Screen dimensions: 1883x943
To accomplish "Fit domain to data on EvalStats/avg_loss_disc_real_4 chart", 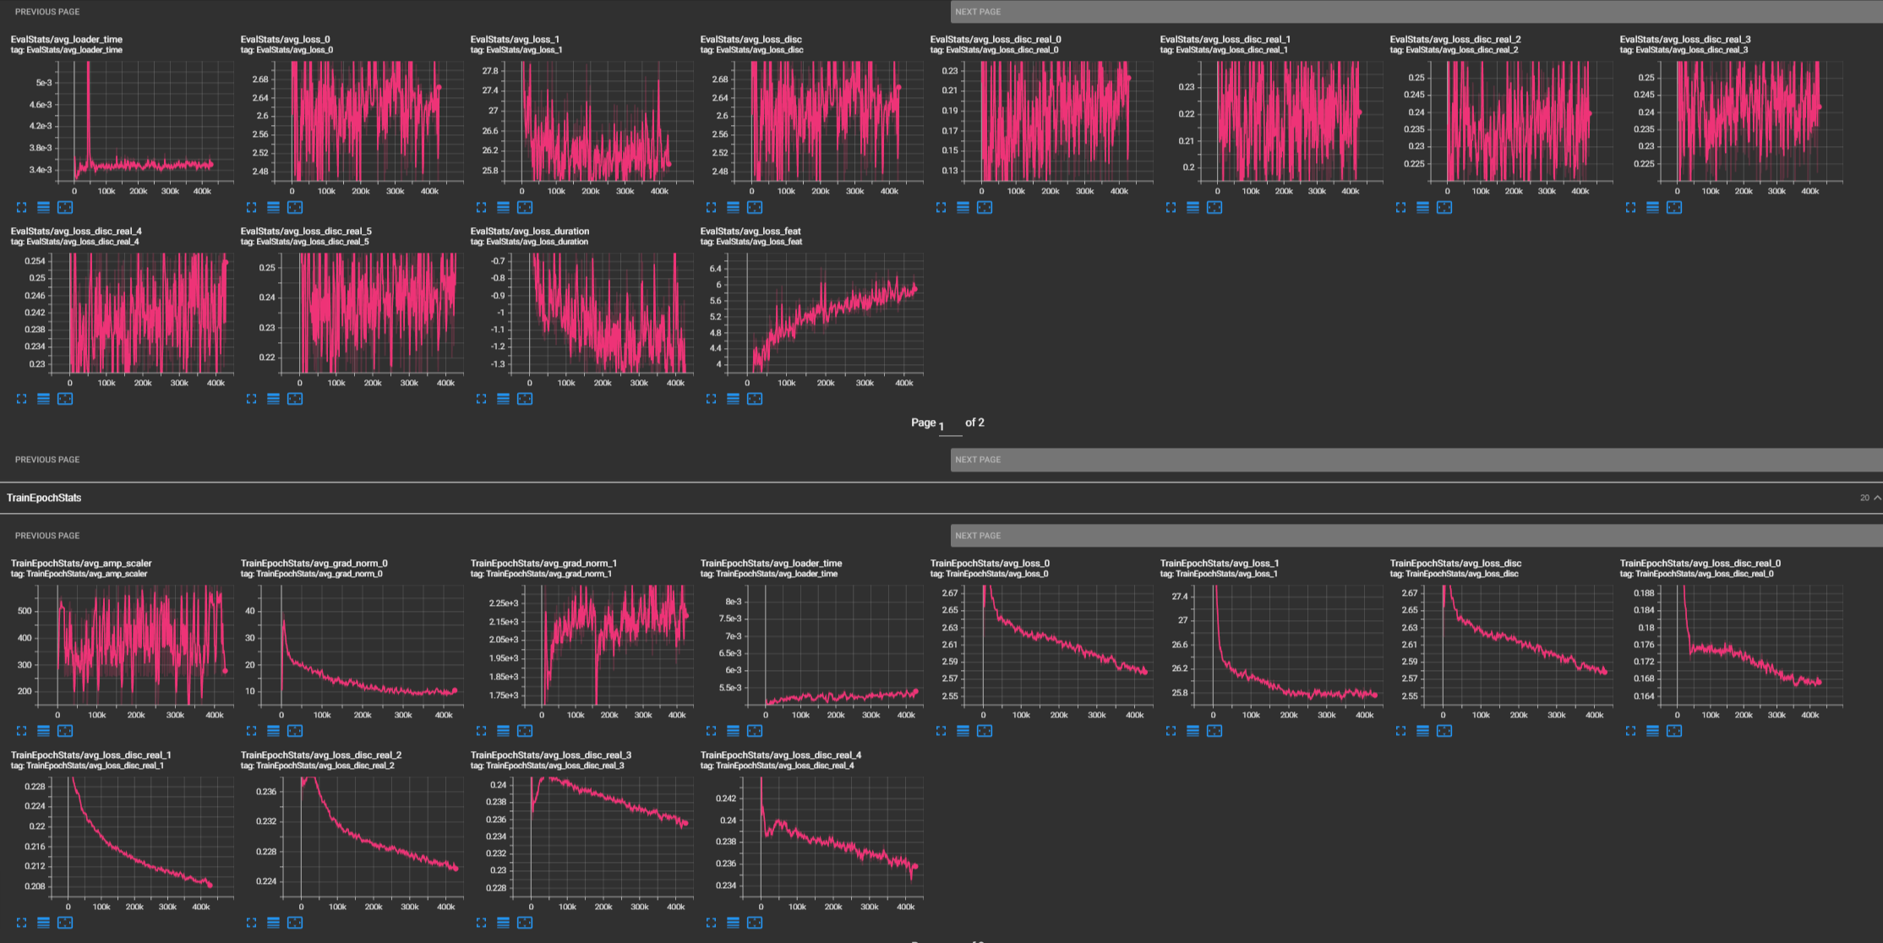I will click(x=65, y=399).
